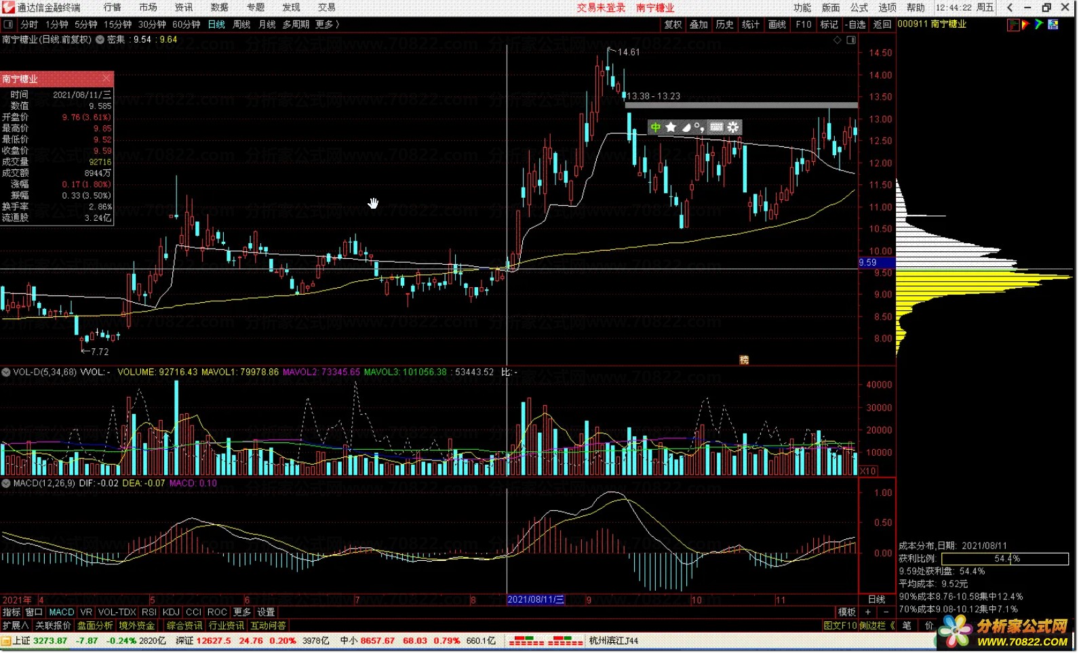Open the 盘面分析 tab

[95, 626]
